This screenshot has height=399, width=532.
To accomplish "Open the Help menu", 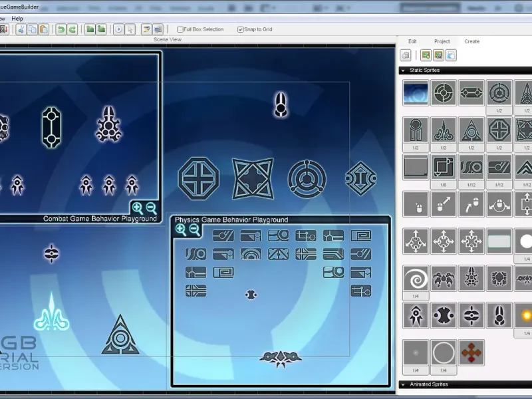I will pyautogui.click(x=17, y=19).
